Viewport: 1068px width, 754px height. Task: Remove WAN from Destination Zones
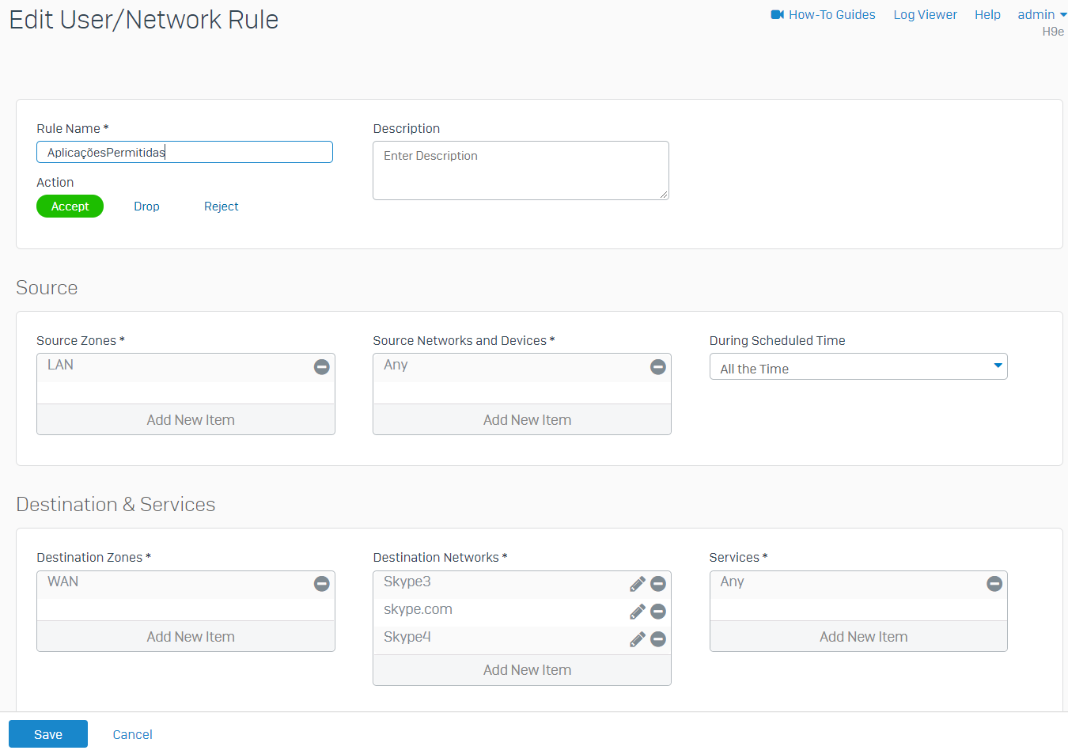pos(321,584)
